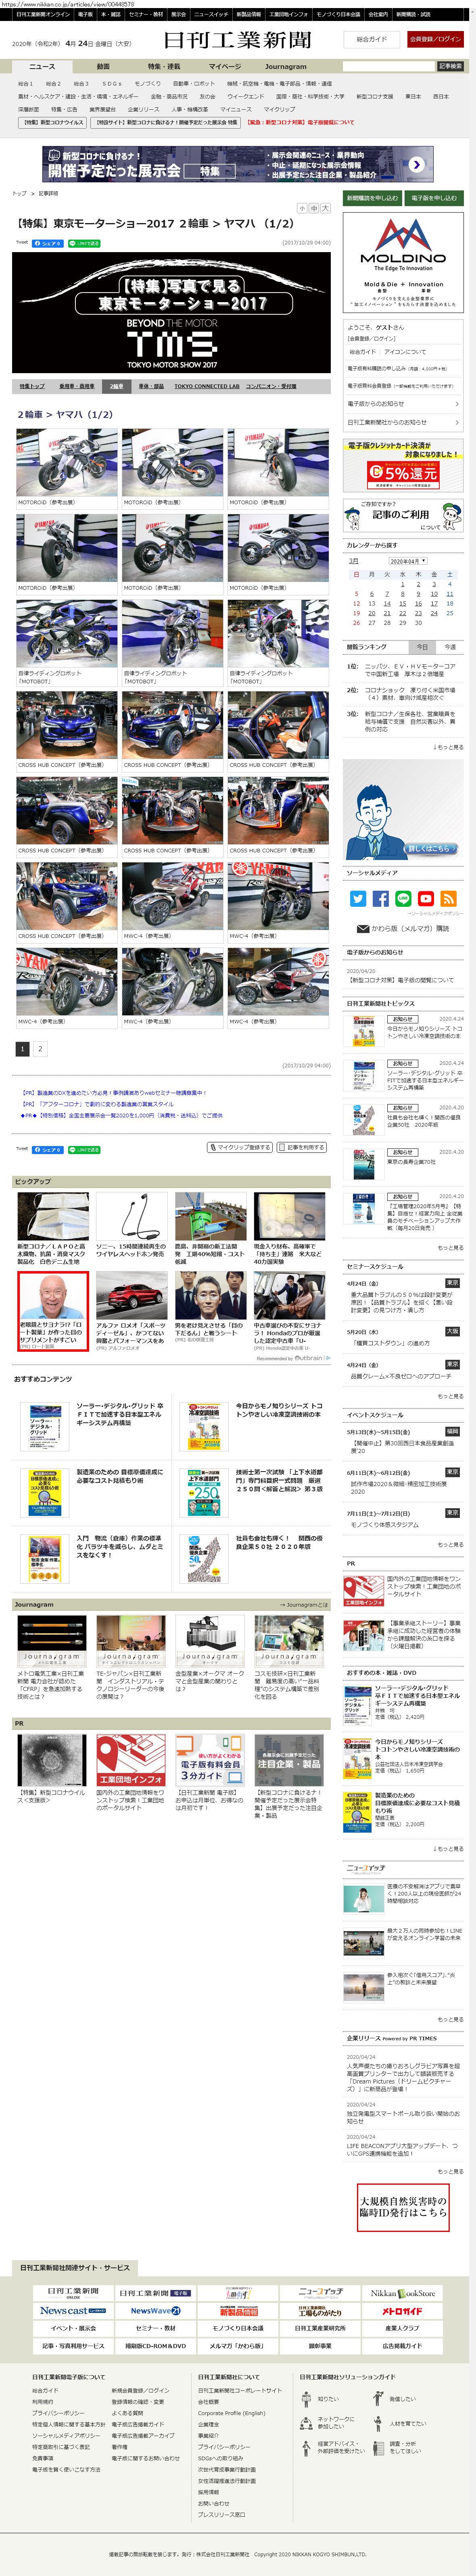Click the ネットワークに参加したい guide icon
The height and width of the screenshot is (2576, 476).
coord(307,2423)
